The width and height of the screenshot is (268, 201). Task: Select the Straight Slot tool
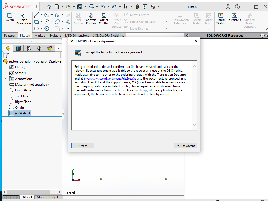point(36,28)
